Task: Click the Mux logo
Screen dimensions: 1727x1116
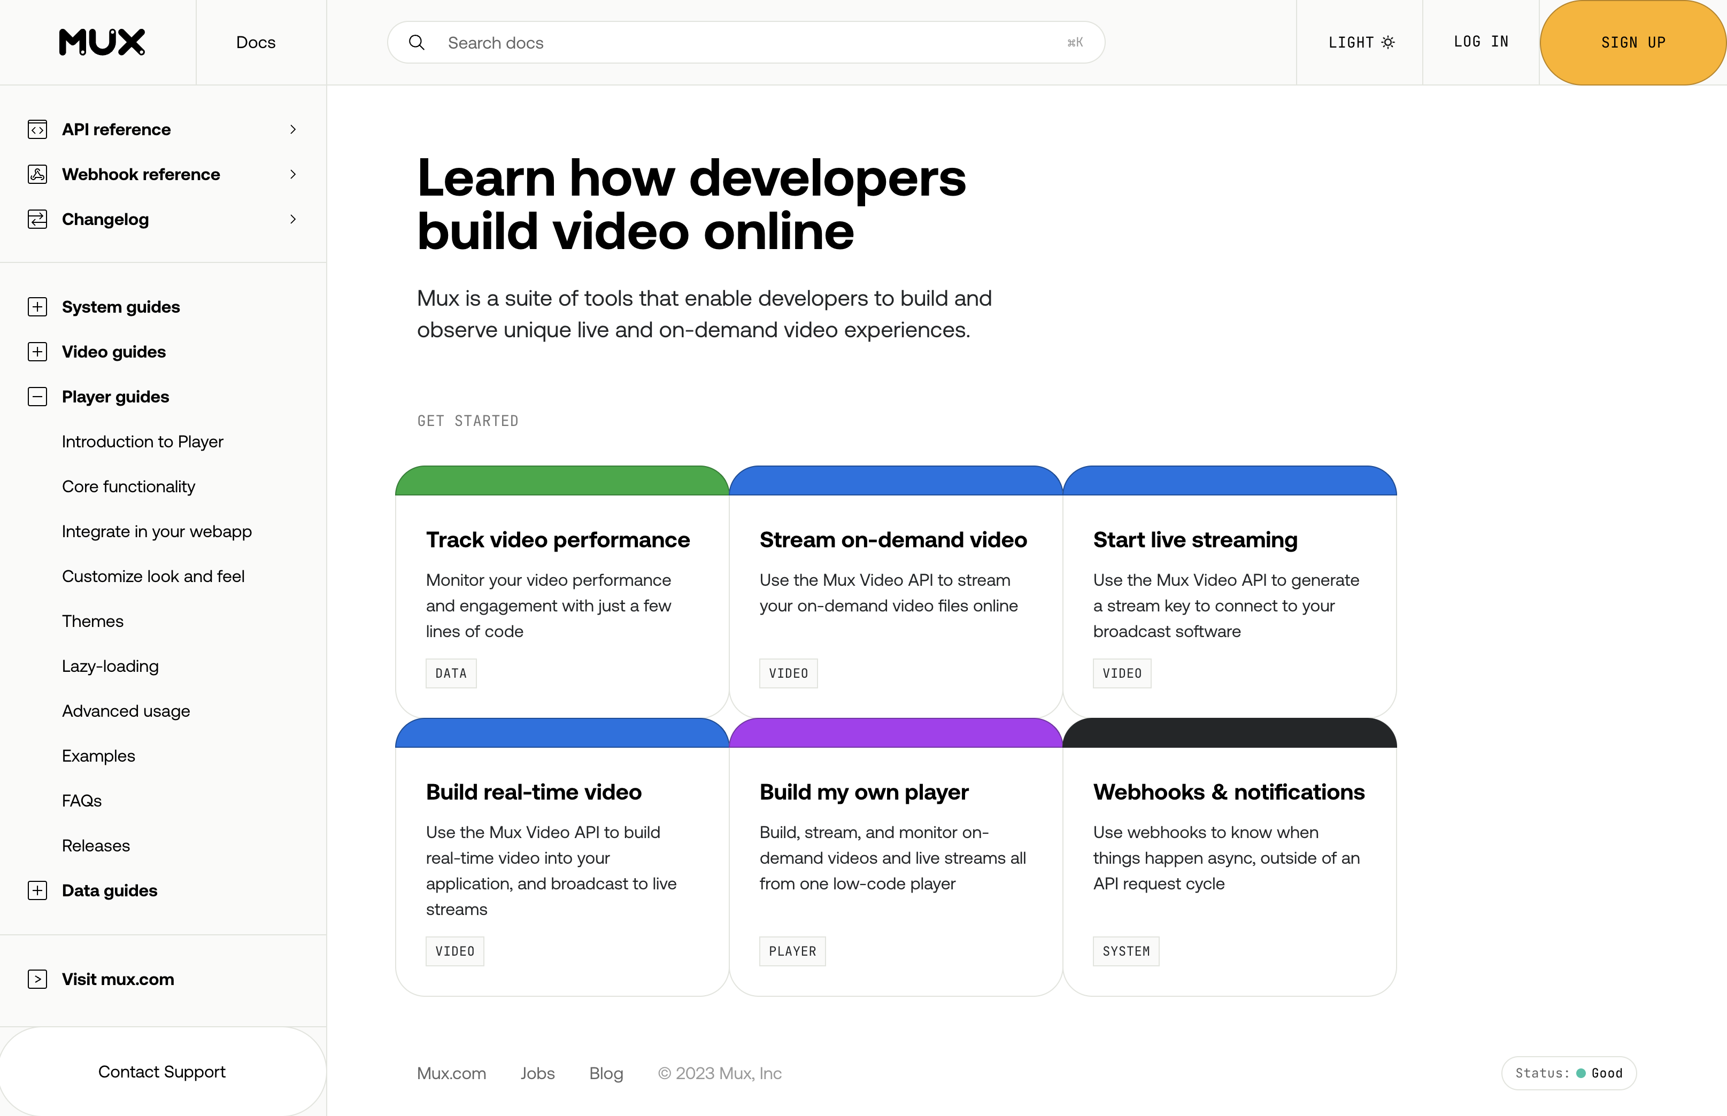Action: click(x=101, y=42)
